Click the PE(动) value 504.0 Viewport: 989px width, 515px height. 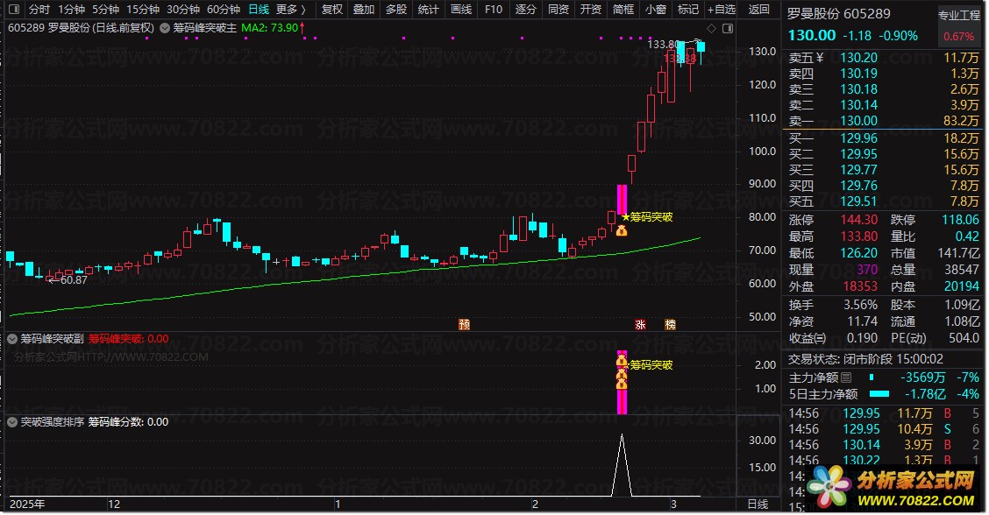point(964,338)
